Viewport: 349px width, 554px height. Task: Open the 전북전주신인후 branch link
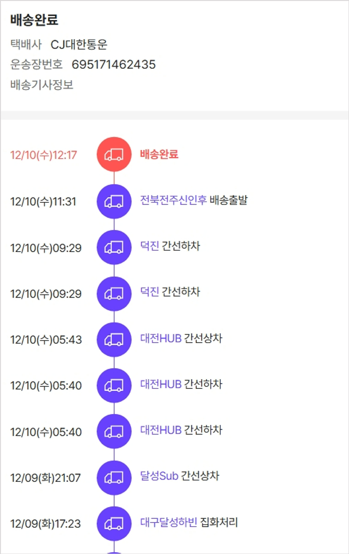click(x=173, y=200)
